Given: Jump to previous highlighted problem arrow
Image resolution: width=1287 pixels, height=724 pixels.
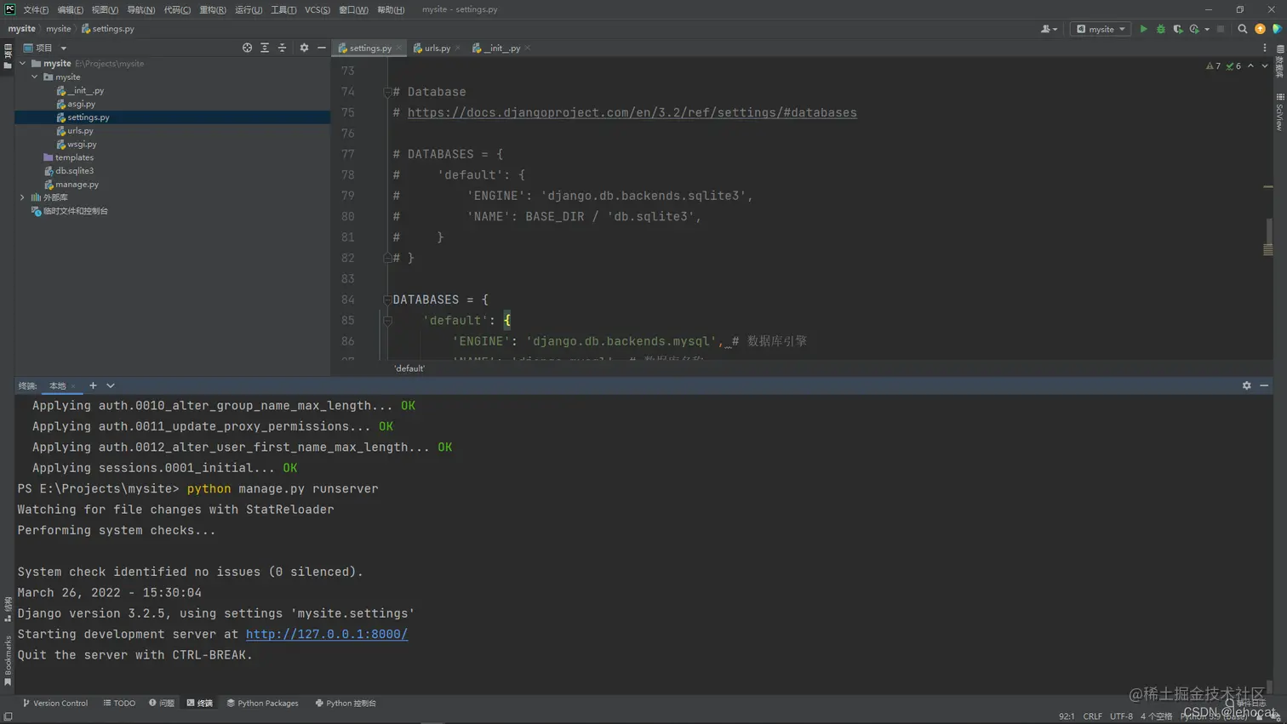Looking at the screenshot, I should 1250,66.
